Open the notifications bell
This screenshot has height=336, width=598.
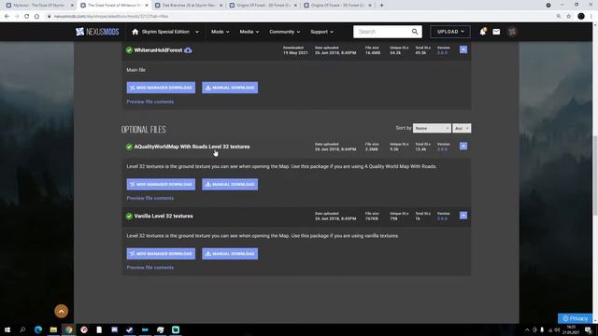[x=483, y=32]
